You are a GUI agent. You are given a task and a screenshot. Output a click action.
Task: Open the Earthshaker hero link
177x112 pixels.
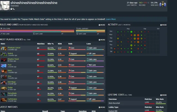[12, 99]
